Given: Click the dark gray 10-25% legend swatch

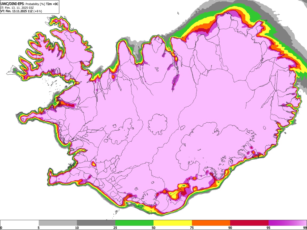Looking at the screenshot, I should pyautogui.click(x=96, y=223).
